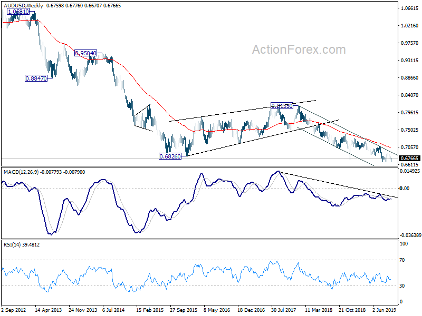Click the AUDUSD,Weekly chart title
The height and width of the screenshot is (316, 422).
[x=23, y=5]
